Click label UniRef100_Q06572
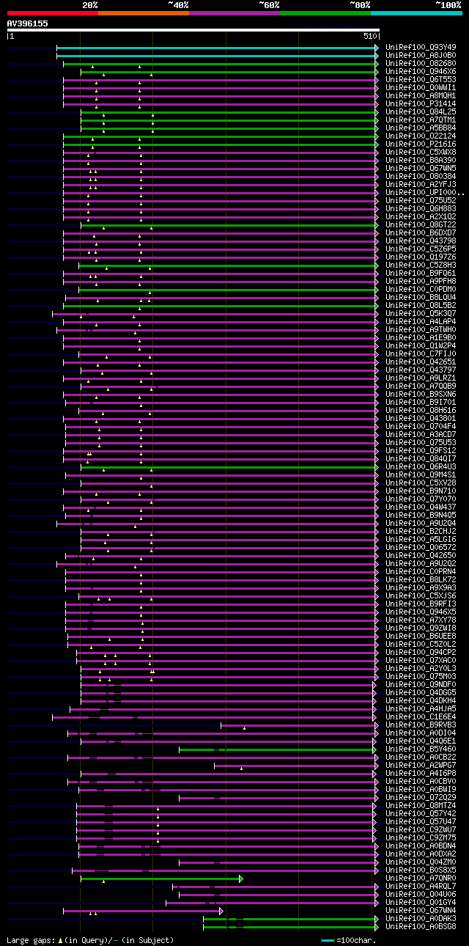 [421, 547]
